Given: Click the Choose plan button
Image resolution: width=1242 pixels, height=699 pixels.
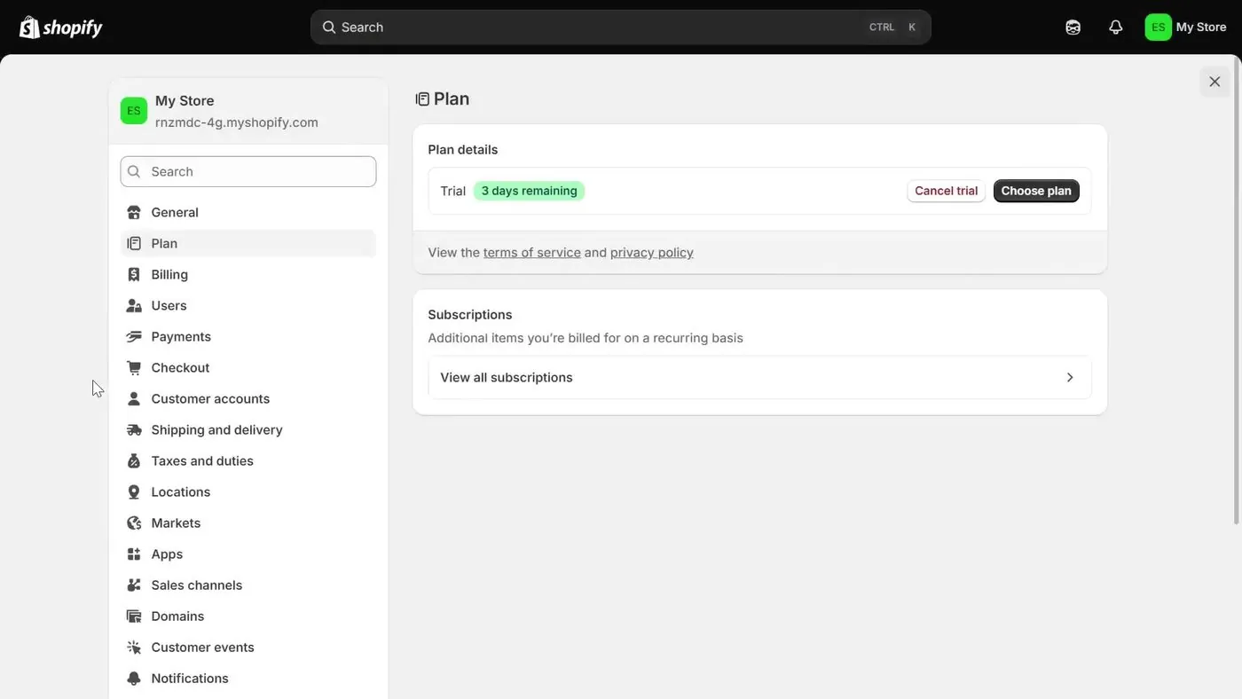Looking at the screenshot, I should (1036, 191).
